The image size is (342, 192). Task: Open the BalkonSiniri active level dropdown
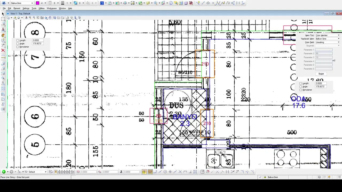22,3
